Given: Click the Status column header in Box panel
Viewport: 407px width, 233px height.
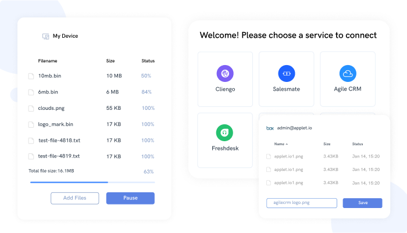Looking at the screenshot, I should click(357, 144).
